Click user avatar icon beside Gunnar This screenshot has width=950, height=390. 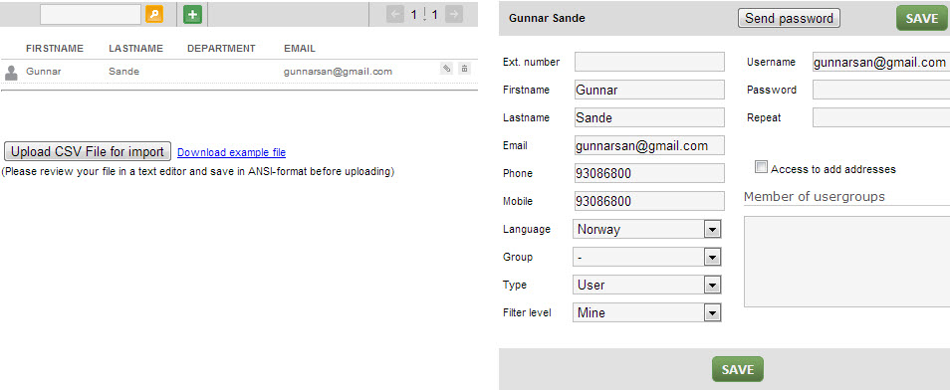[x=11, y=73]
